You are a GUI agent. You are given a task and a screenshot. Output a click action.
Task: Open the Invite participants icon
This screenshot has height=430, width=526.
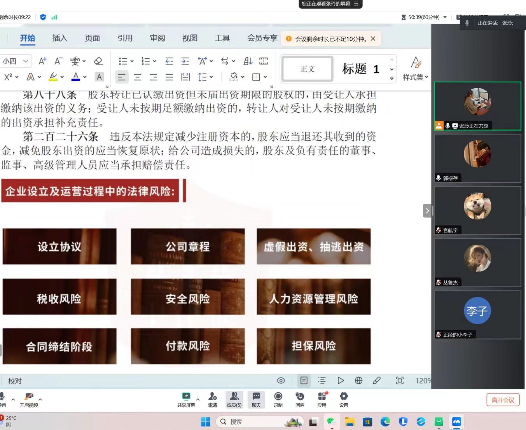[212, 399]
